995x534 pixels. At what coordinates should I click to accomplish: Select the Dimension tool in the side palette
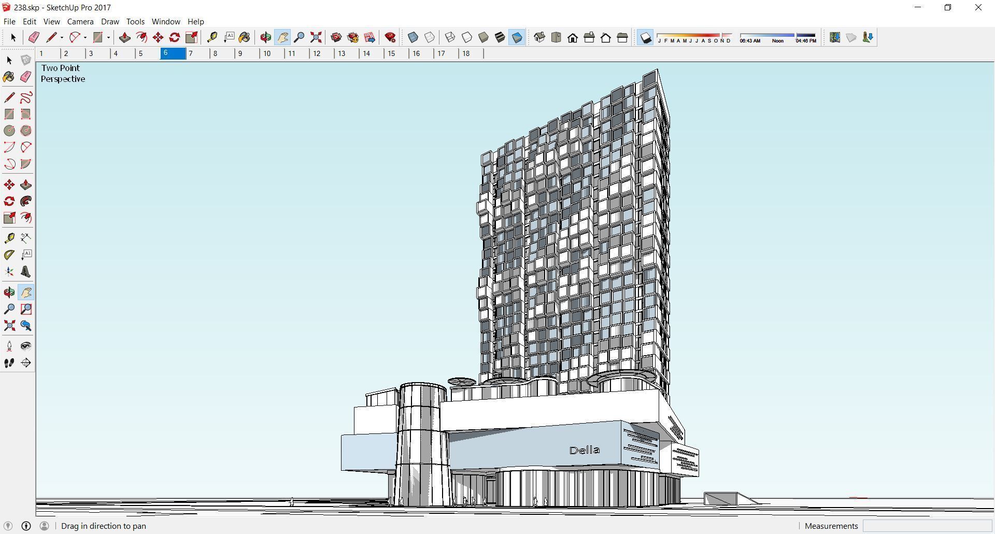pyautogui.click(x=26, y=238)
